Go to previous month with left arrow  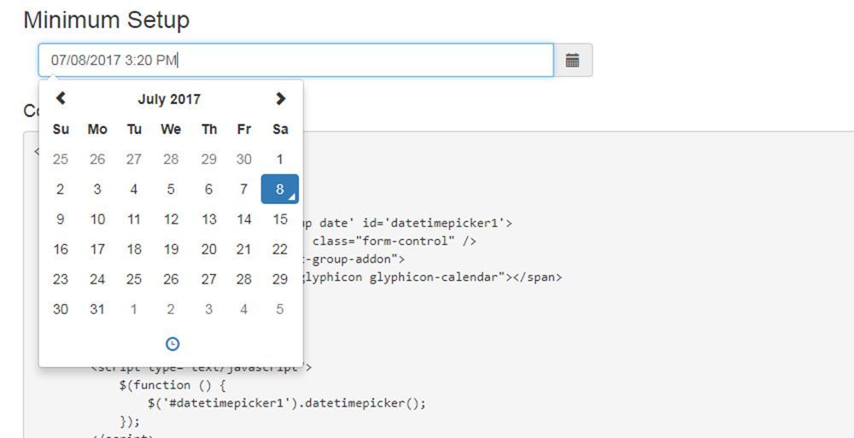pyautogui.click(x=61, y=98)
